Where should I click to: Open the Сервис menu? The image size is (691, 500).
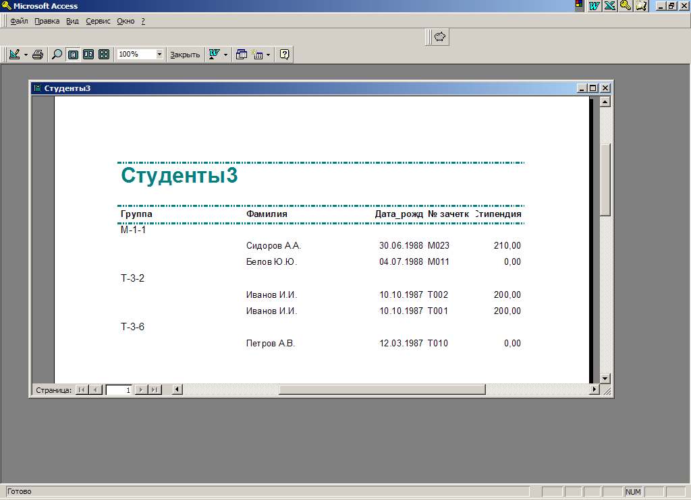click(98, 21)
